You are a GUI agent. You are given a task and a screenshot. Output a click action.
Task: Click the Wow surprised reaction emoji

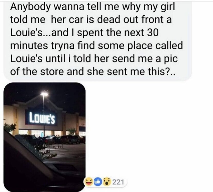tap(107, 182)
